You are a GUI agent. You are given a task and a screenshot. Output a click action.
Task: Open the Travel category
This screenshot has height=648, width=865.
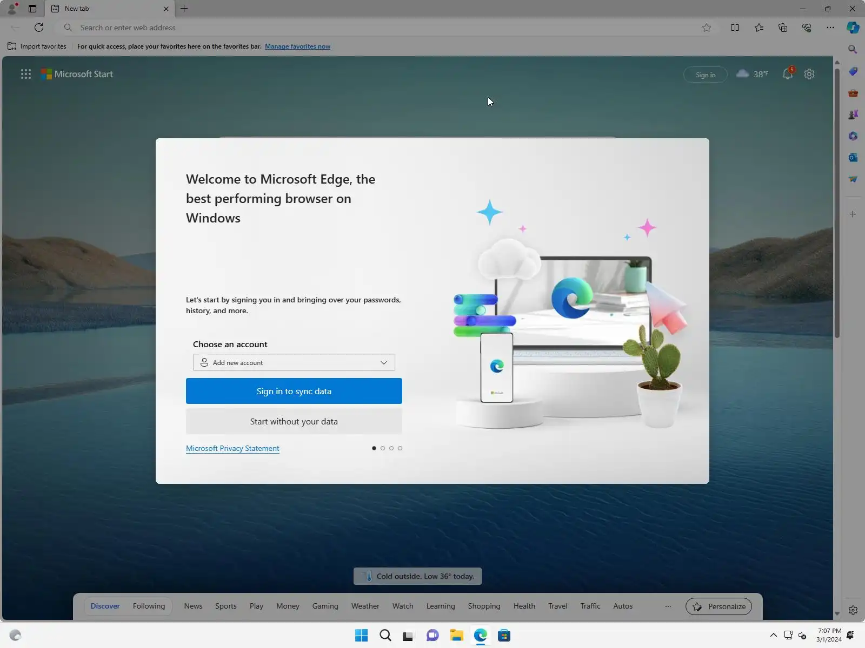[558, 606]
